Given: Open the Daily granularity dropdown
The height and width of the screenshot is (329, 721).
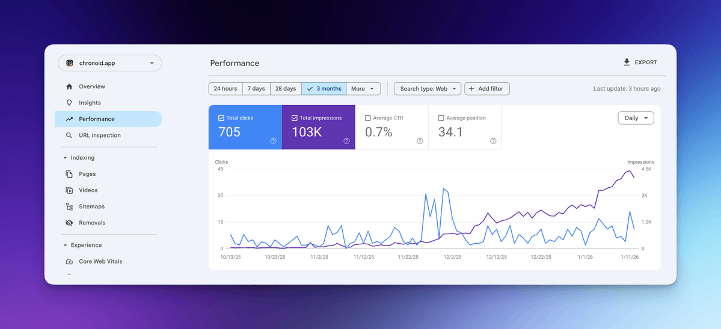Looking at the screenshot, I should tap(636, 118).
